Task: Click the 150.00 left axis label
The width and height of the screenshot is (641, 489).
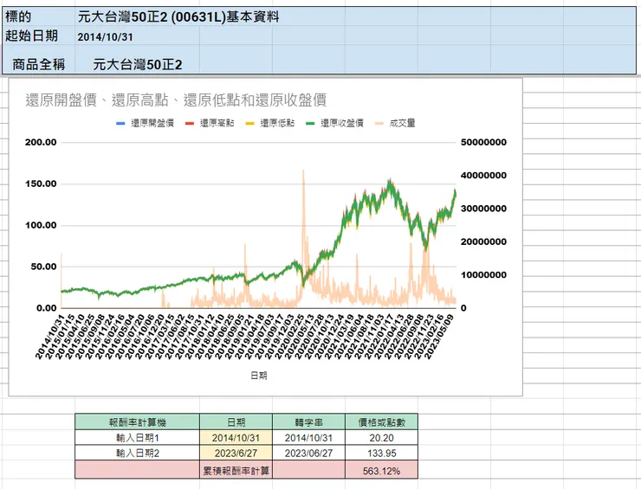Action: [41, 183]
